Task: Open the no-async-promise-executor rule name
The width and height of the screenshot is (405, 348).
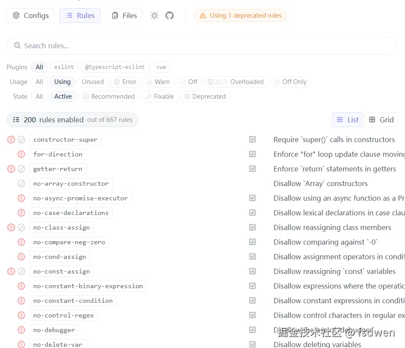Action: (80, 198)
